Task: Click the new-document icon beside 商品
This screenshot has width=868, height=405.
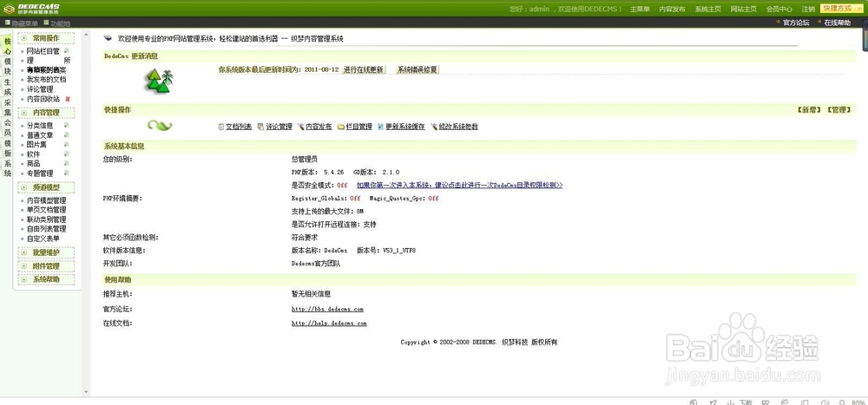Action: click(67, 163)
